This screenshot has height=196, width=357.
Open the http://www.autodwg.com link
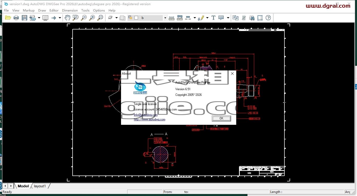(x=150, y=119)
